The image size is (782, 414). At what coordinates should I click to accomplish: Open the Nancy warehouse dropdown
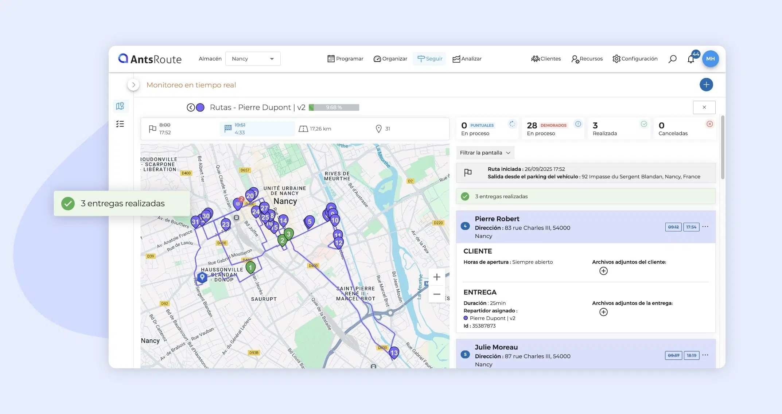[253, 59]
